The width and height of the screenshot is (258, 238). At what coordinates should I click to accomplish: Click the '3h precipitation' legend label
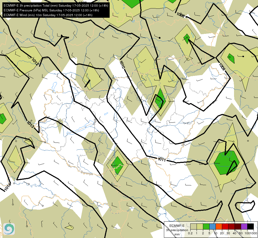point(177,230)
